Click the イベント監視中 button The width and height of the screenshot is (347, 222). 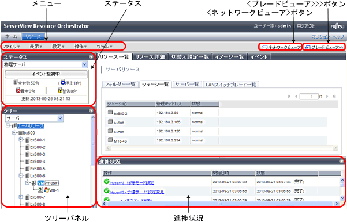pos(46,74)
